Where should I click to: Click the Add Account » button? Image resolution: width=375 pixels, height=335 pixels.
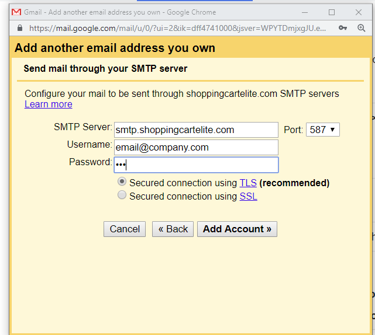pos(237,229)
